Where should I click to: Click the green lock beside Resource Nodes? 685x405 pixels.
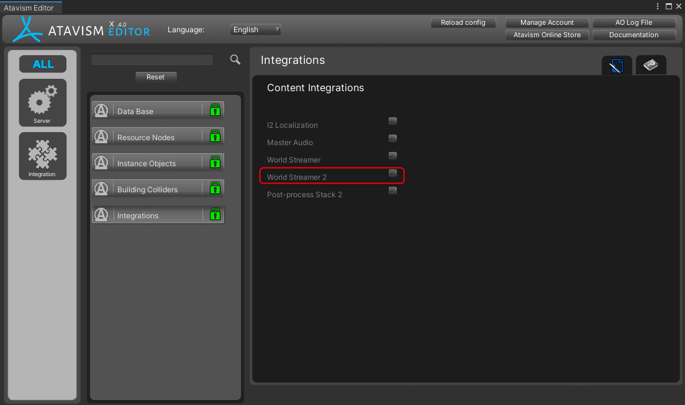[x=215, y=136]
